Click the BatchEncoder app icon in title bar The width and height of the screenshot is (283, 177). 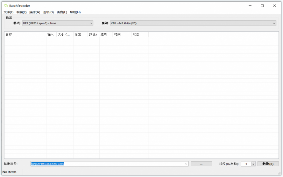point(6,6)
